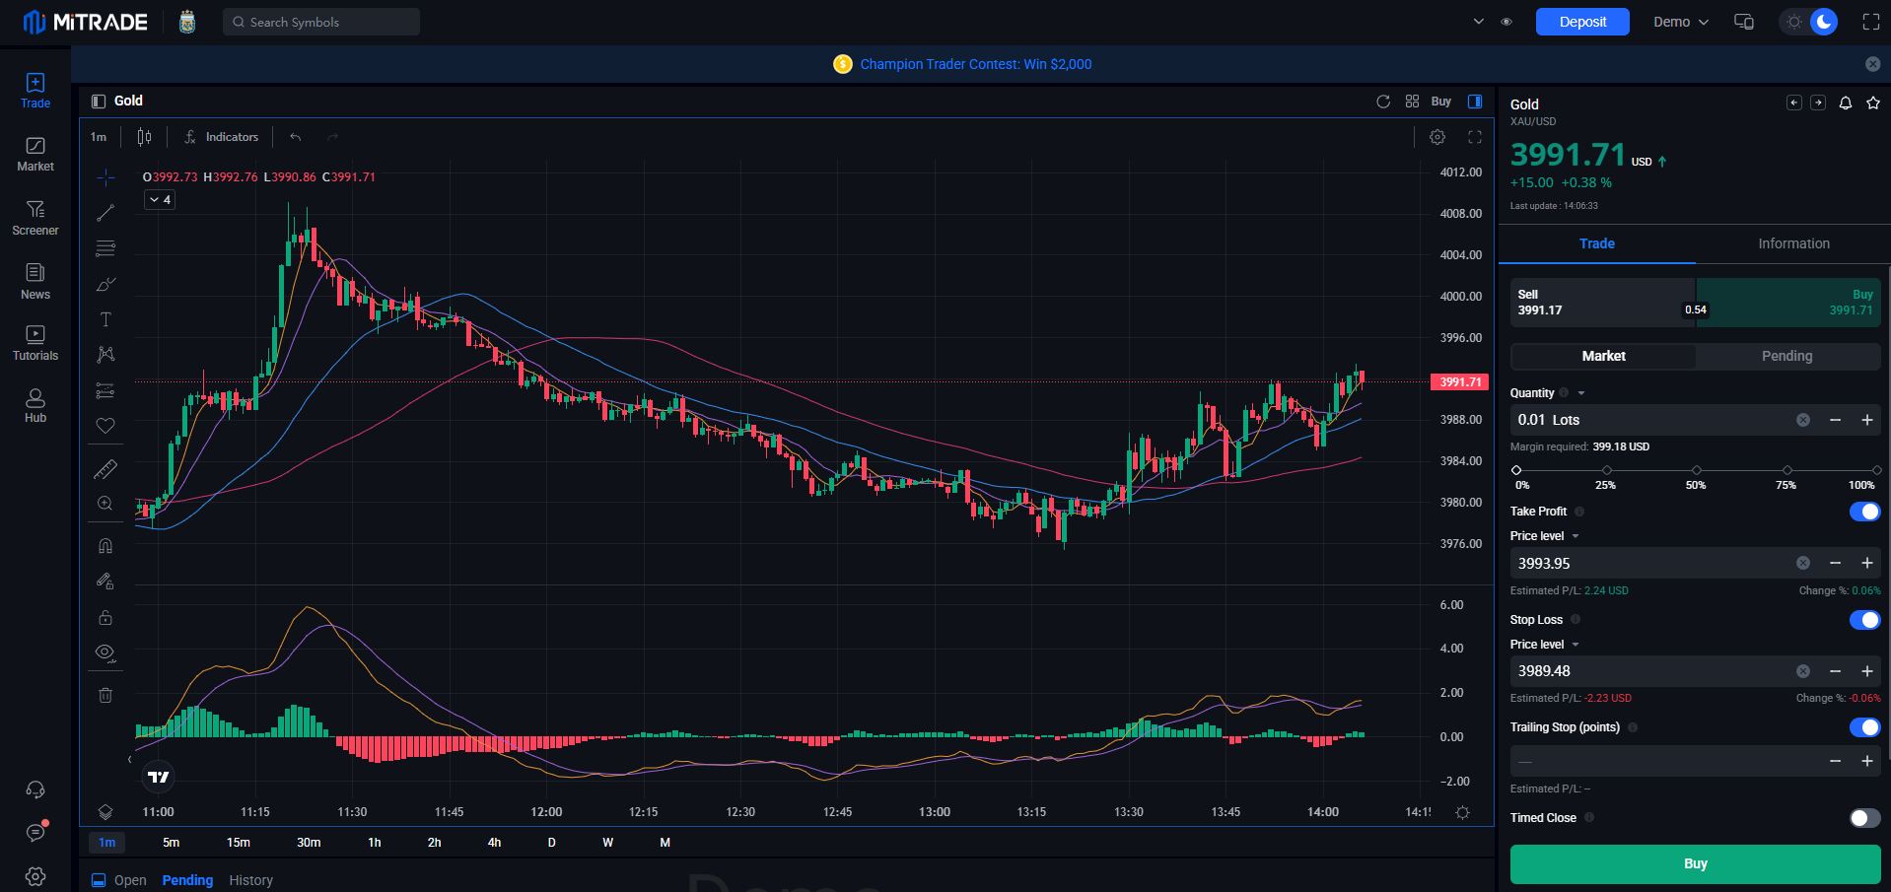1891x892 pixels.
Task: Increase quantity with plus button
Action: [x=1867, y=420]
